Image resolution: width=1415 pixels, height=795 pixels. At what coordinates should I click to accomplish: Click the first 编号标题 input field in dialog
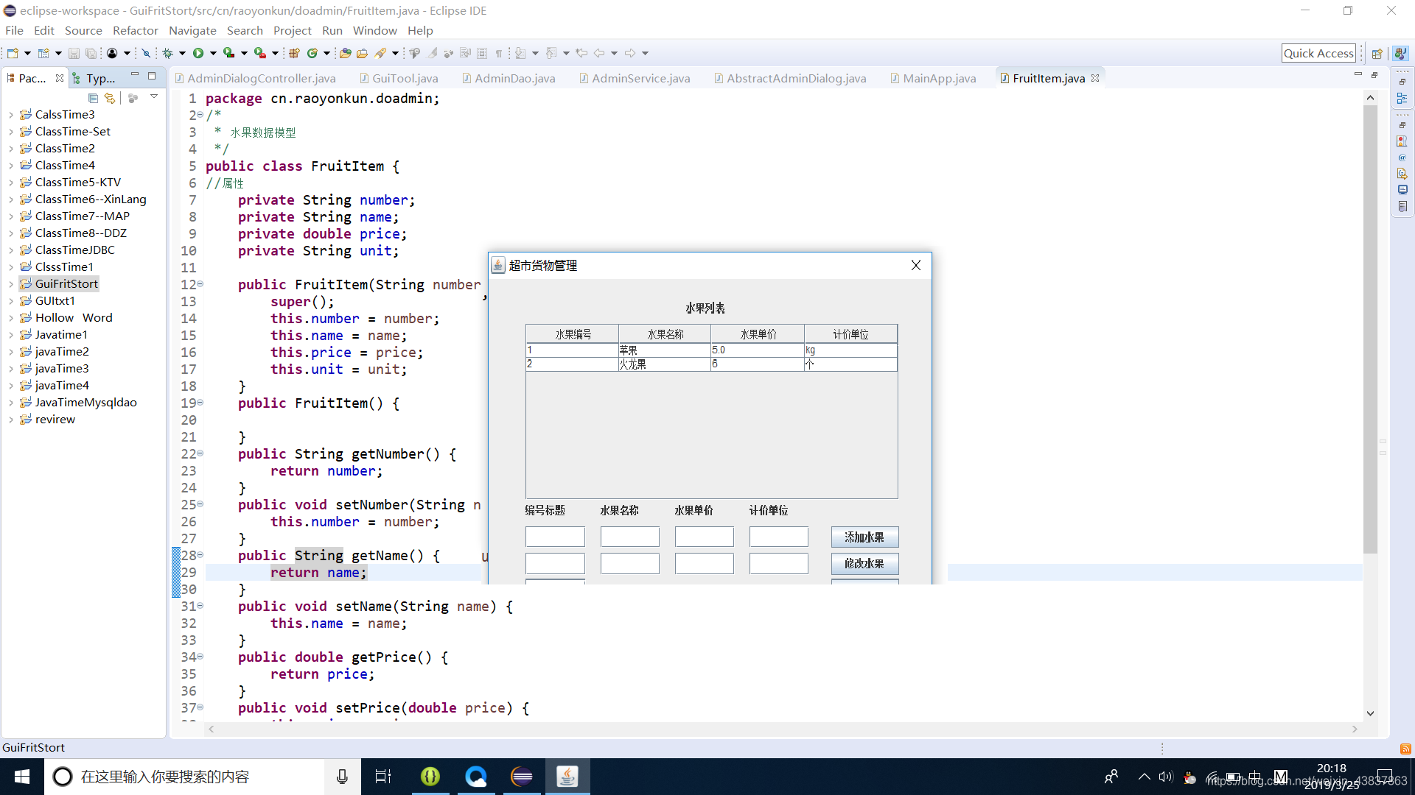point(555,537)
